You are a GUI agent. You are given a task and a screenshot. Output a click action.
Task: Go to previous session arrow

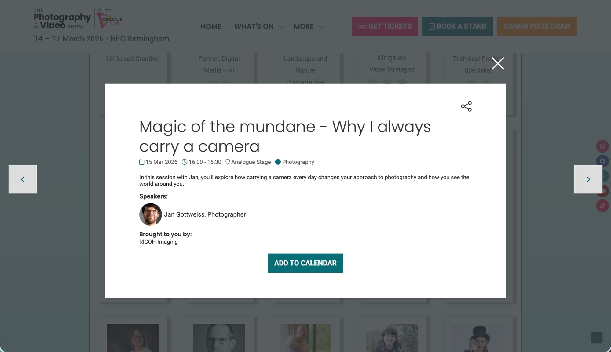tap(23, 179)
